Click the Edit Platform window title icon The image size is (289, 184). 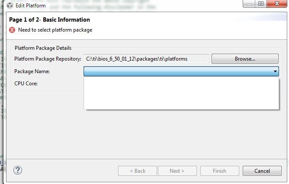(10, 5)
